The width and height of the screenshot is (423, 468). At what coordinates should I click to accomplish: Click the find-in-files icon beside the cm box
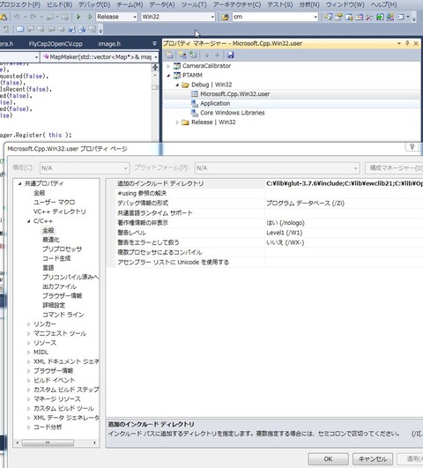click(x=225, y=17)
